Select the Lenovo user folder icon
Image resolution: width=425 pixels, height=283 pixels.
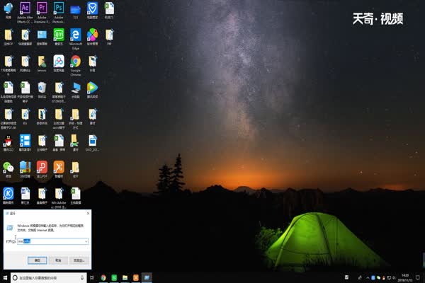(x=42, y=64)
